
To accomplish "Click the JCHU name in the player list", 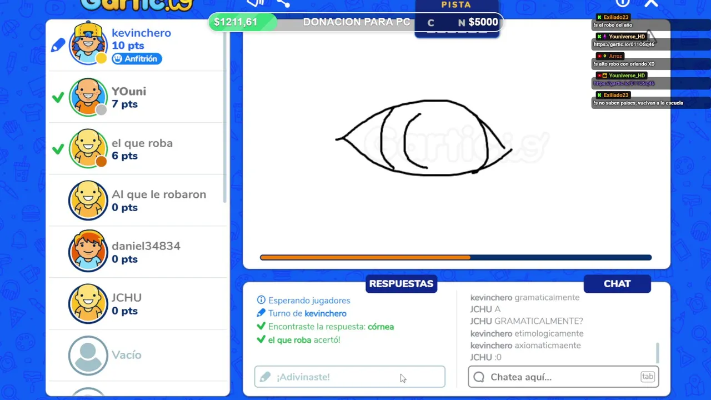I will point(127,298).
